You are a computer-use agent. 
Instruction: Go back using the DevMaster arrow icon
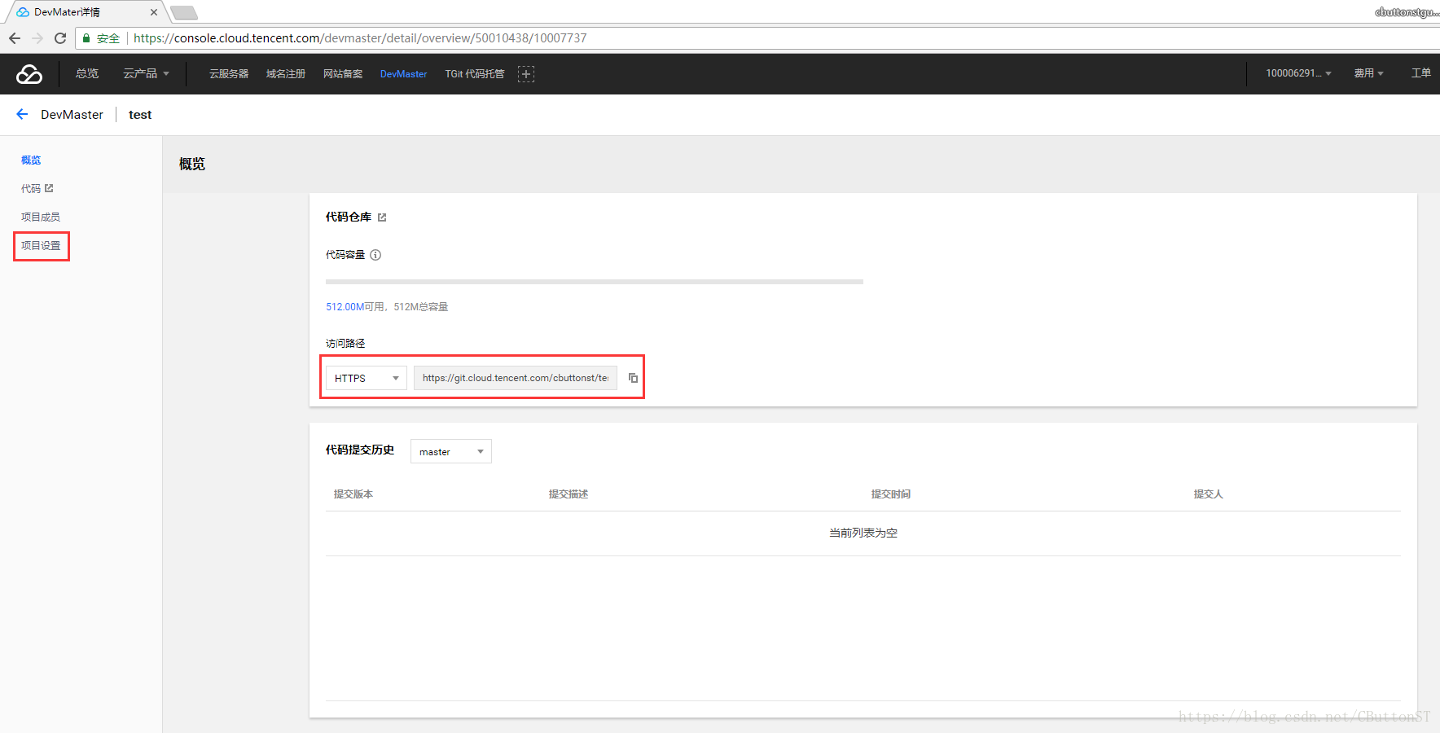22,115
